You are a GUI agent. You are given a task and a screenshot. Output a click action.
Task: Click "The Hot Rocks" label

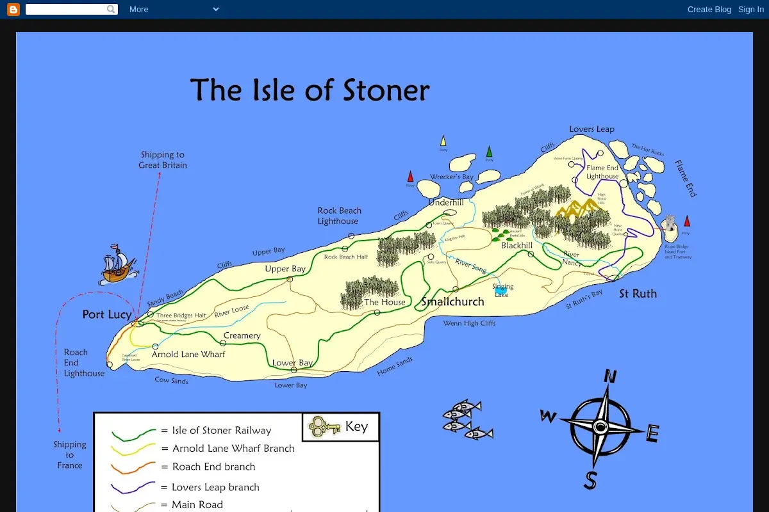[x=648, y=150]
